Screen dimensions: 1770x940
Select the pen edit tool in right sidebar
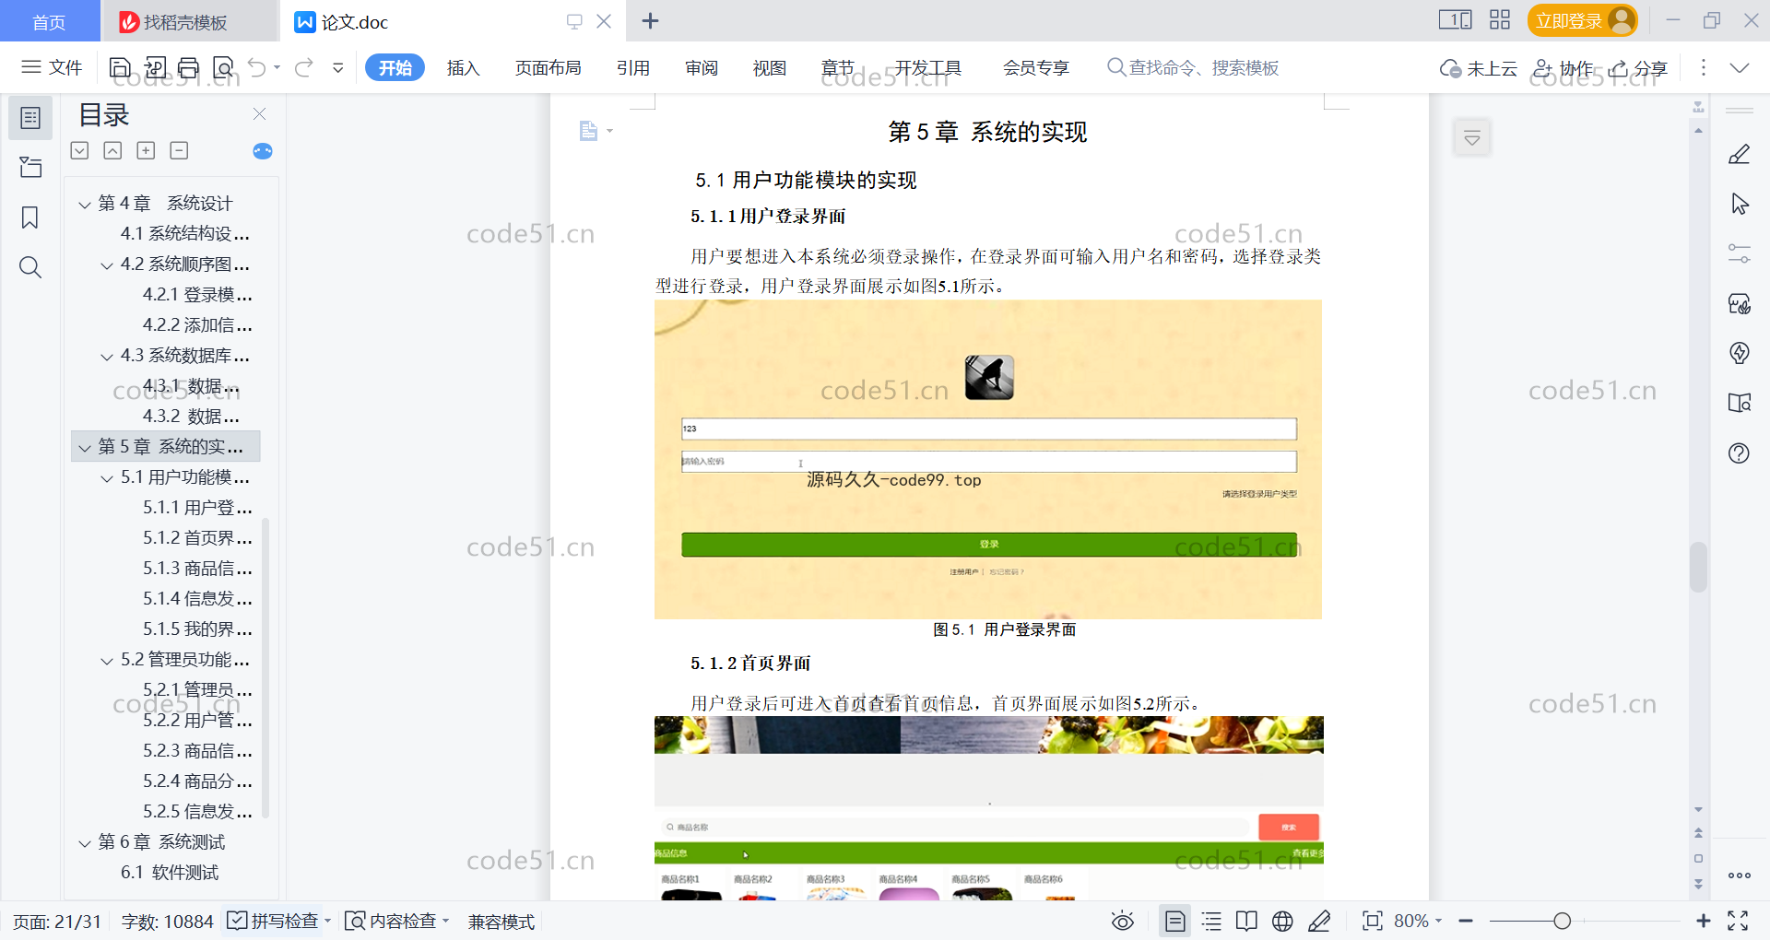click(x=1739, y=154)
